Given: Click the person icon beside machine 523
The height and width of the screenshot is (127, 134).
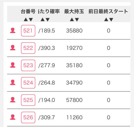Looking at the screenshot, I should click(13, 65).
